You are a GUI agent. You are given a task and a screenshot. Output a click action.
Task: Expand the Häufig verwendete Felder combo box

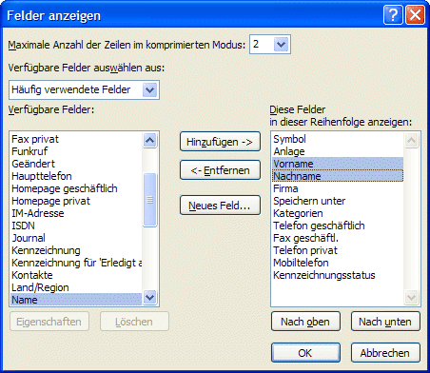(x=150, y=90)
